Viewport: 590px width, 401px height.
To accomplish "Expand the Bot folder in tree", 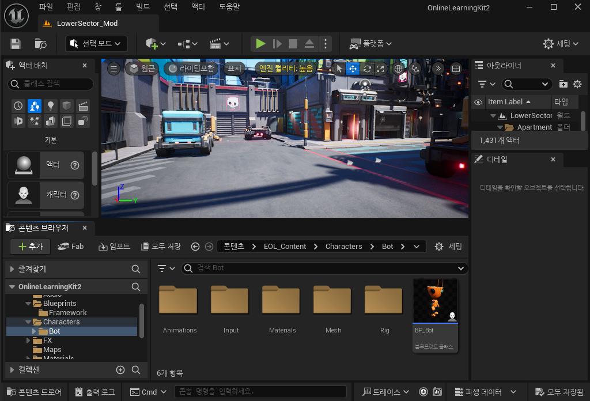I will coord(34,331).
